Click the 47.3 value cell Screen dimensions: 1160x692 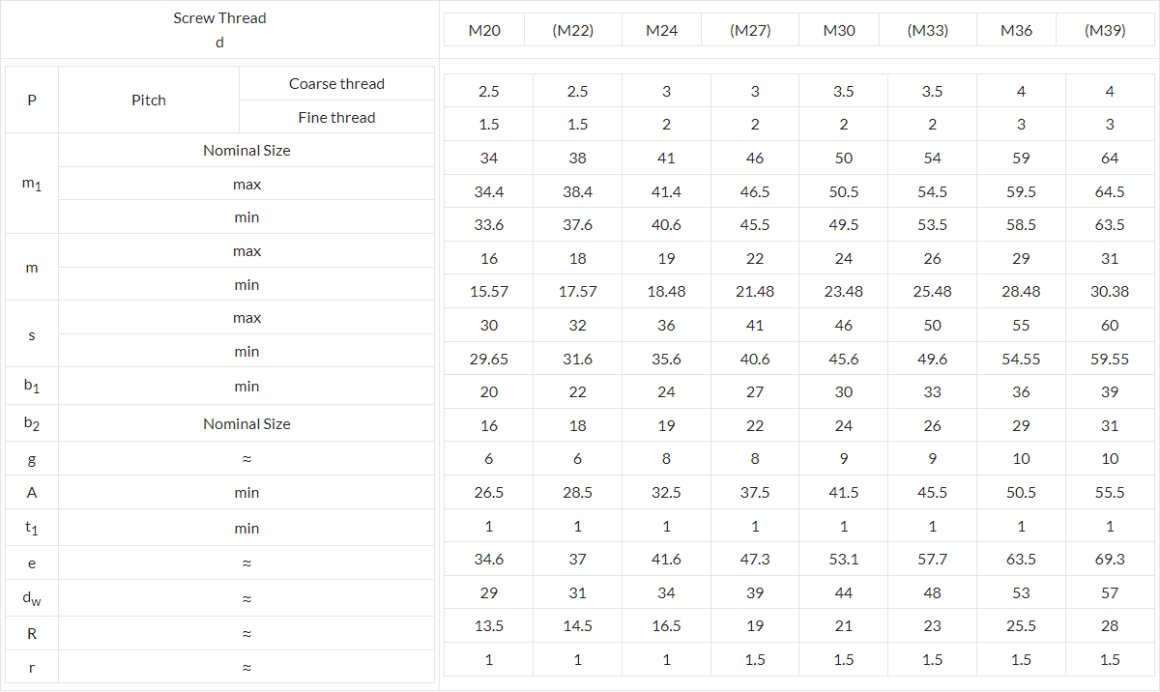(x=755, y=560)
